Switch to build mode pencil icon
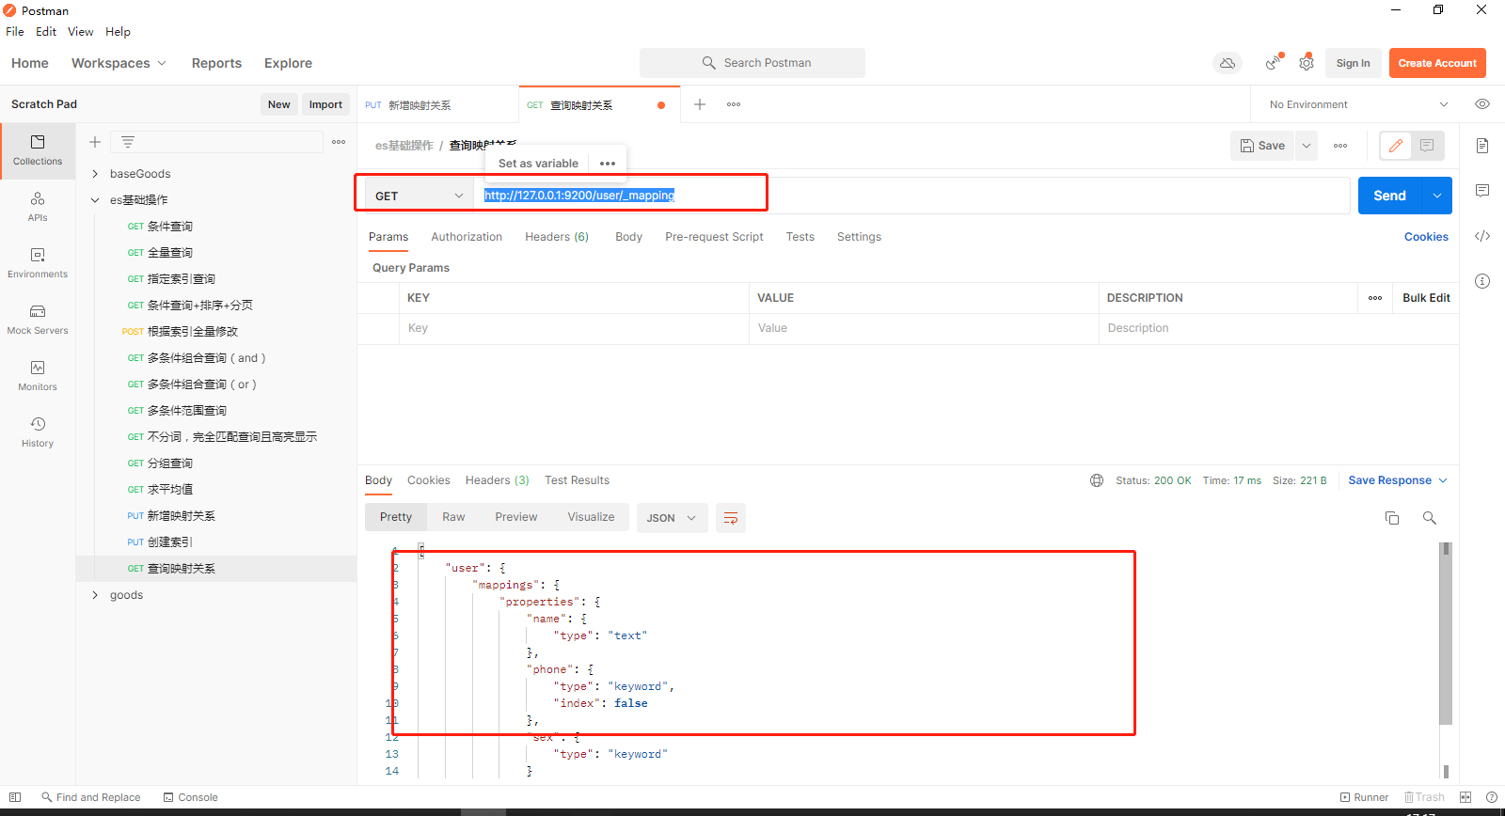The image size is (1505, 816). [x=1396, y=146]
